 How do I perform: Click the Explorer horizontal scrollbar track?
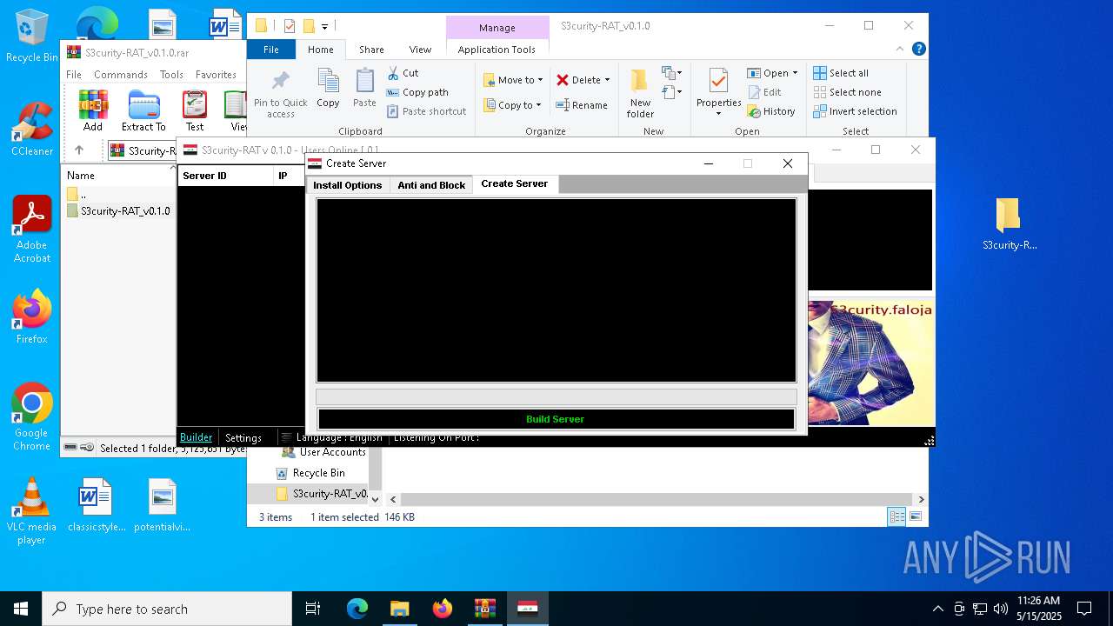pos(656,499)
